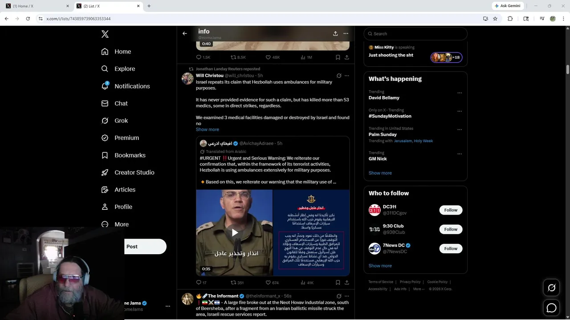Like Will Christou's post with 674 likes
The image size is (570, 320).
[272, 282]
